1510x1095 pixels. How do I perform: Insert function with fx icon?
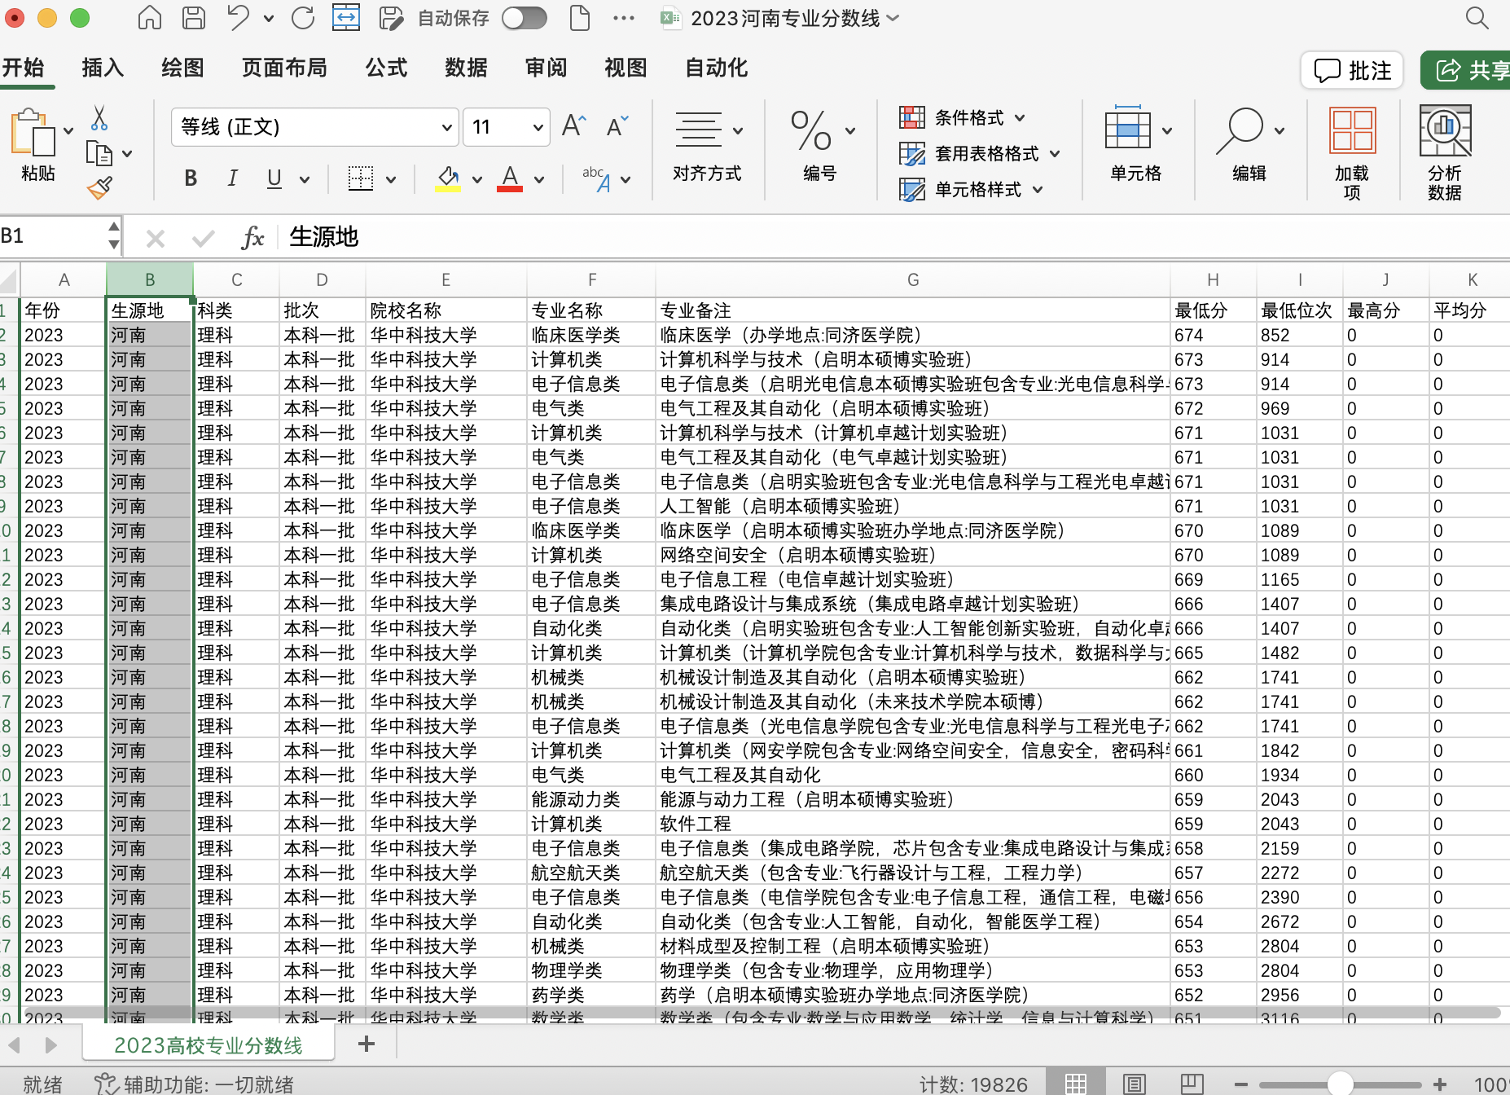point(253,238)
